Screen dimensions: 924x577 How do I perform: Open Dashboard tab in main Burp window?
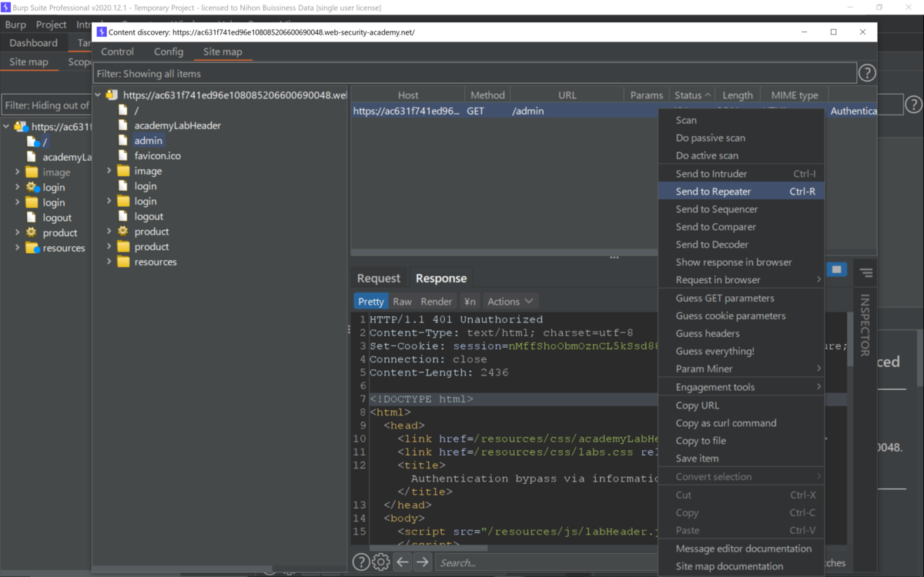(x=33, y=43)
